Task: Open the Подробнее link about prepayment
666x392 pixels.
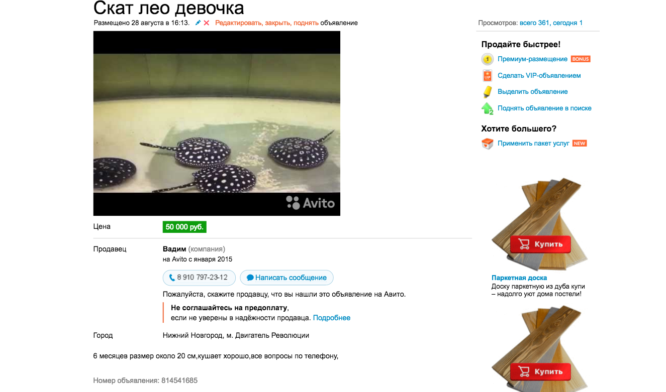Action: [x=332, y=318]
